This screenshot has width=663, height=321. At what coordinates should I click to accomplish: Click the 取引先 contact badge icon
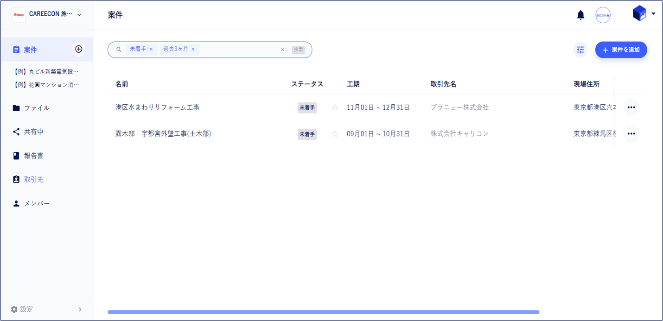point(16,179)
